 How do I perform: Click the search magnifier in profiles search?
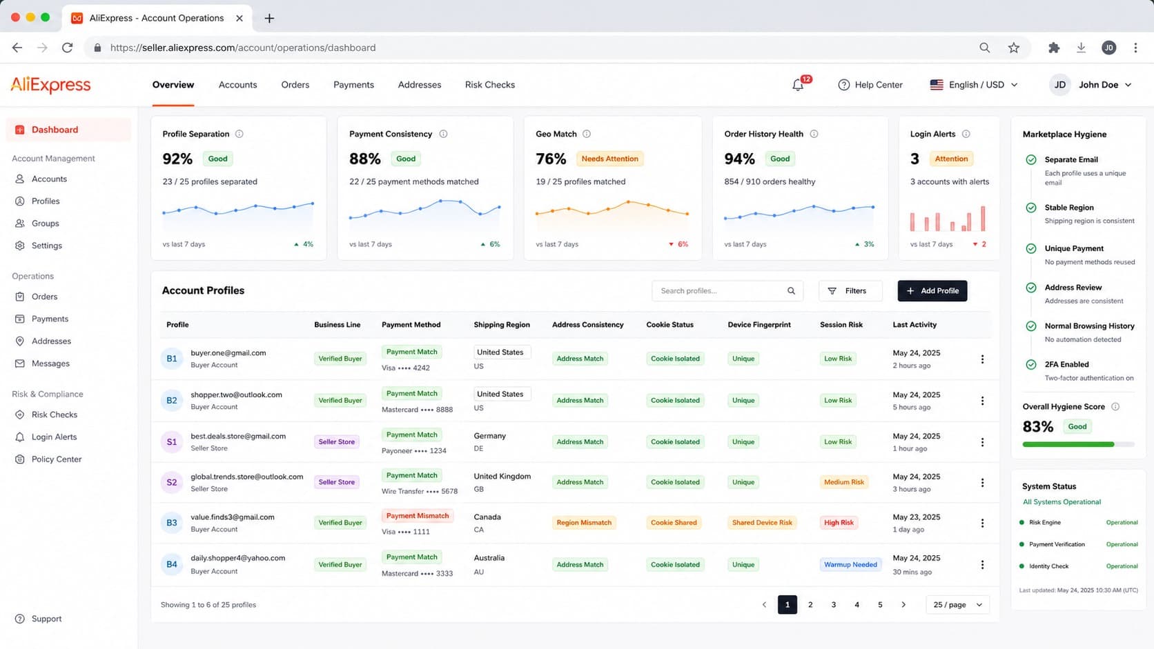coord(791,291)
